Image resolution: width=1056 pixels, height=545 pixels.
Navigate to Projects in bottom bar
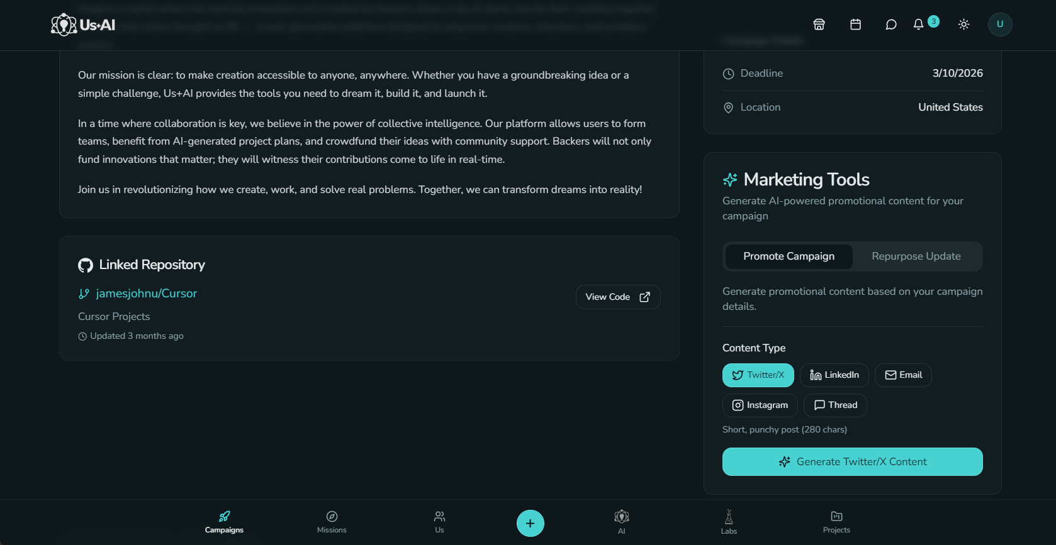(x=836, y=522)
